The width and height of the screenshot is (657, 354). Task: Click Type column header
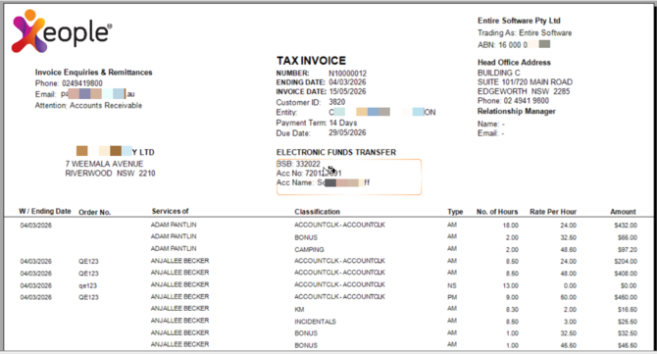(455, 212)
